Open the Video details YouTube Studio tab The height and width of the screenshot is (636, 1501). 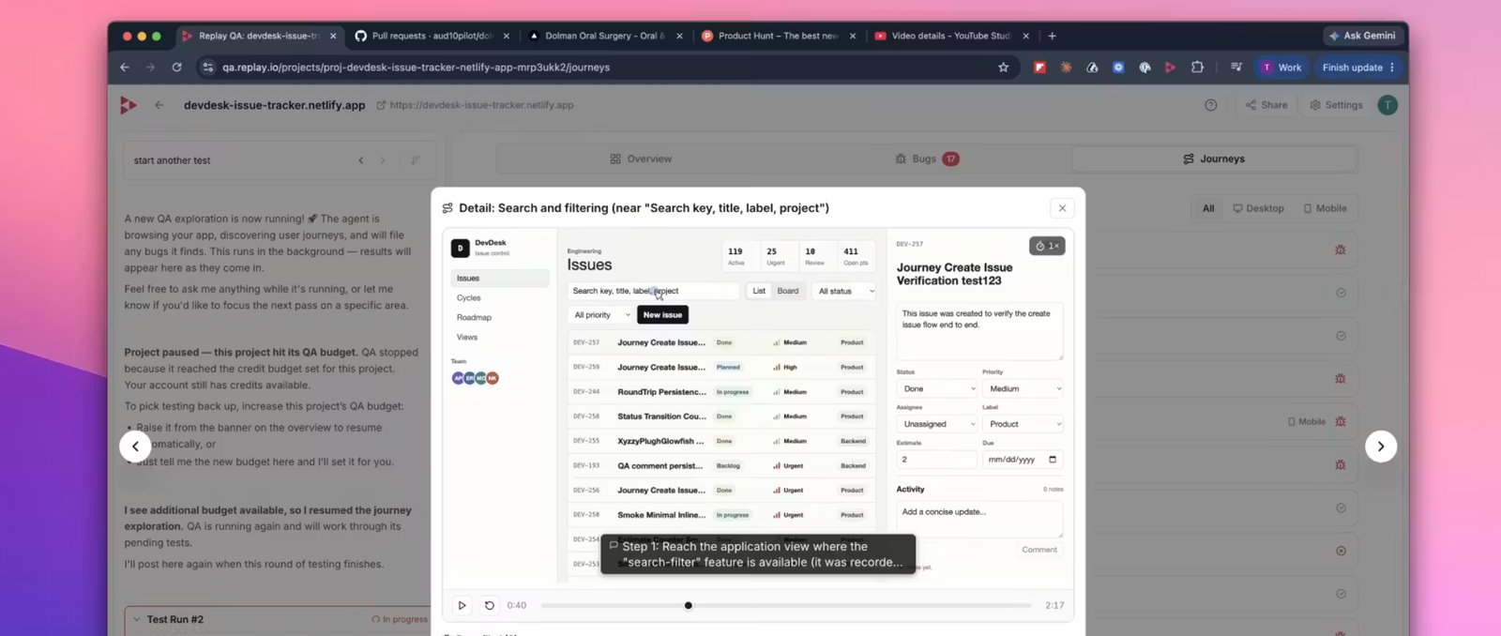pos(951,36)
